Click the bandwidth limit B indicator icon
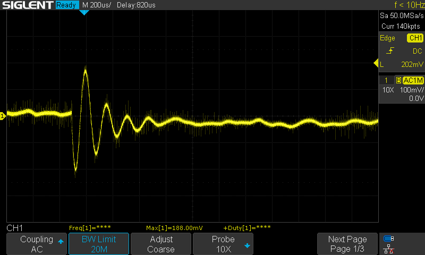Image resolution: width=425 pixels, height=255 pixels. (x=398, y=80)
